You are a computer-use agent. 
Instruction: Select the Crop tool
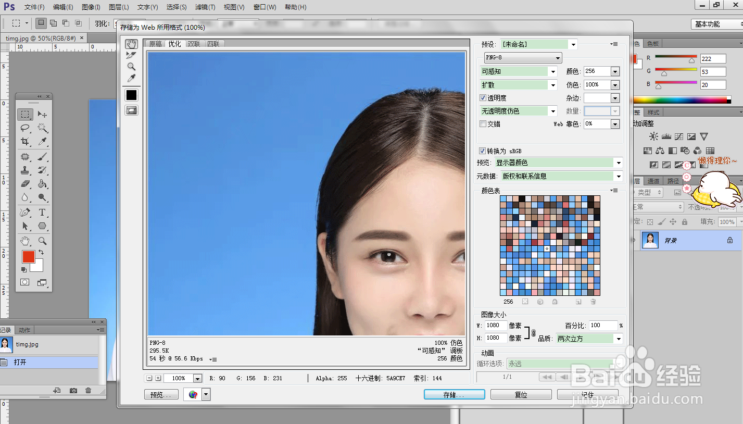tap(24, 142)
